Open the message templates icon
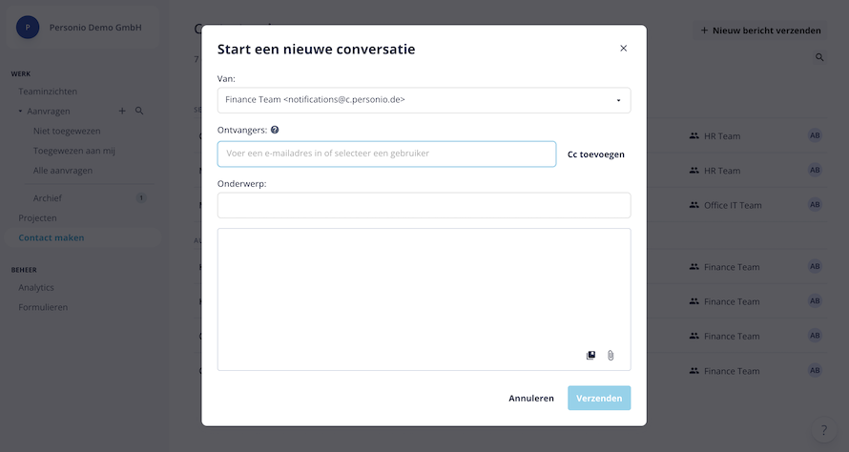Screen dimensions: 849x452 click(x=590, y=356)
